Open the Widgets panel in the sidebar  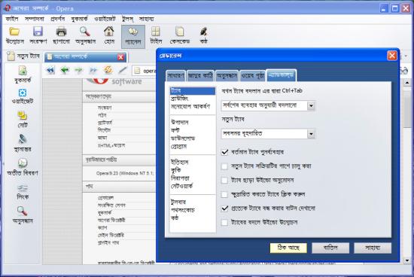(23, 96)
